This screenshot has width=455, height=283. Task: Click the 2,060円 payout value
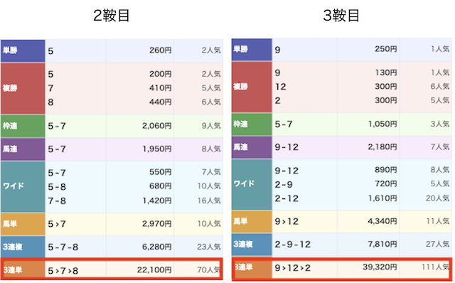pos(156,126)
